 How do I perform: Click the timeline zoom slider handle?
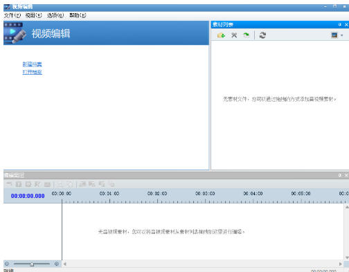pyautogui.click(x=32, y=264)
